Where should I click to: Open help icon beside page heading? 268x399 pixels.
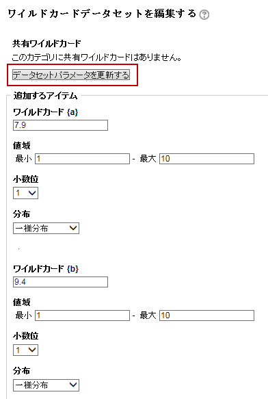[204, 15]
